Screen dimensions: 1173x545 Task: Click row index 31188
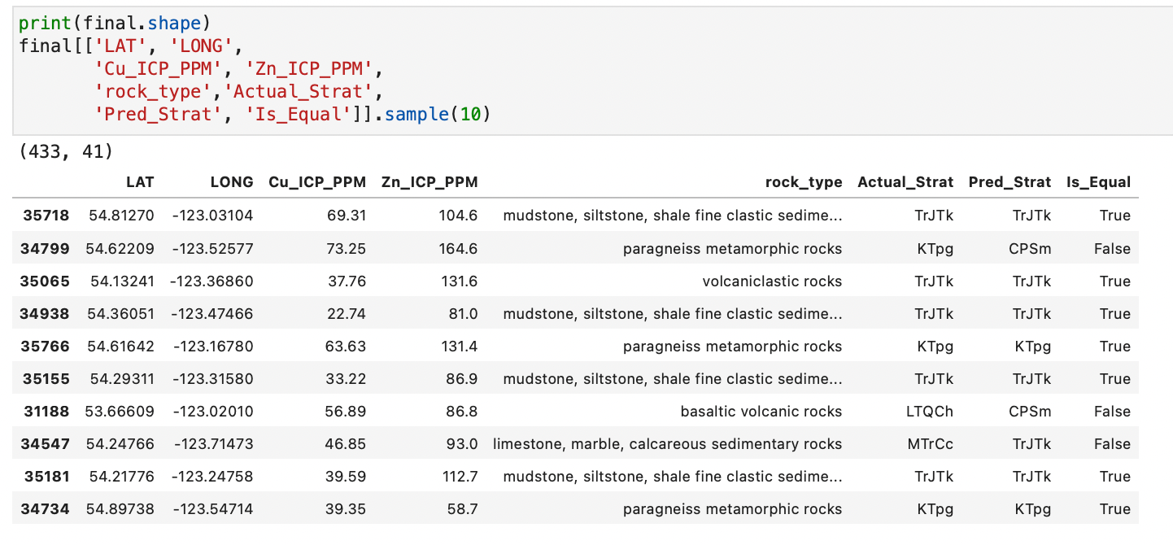click(x=45, y=411)
